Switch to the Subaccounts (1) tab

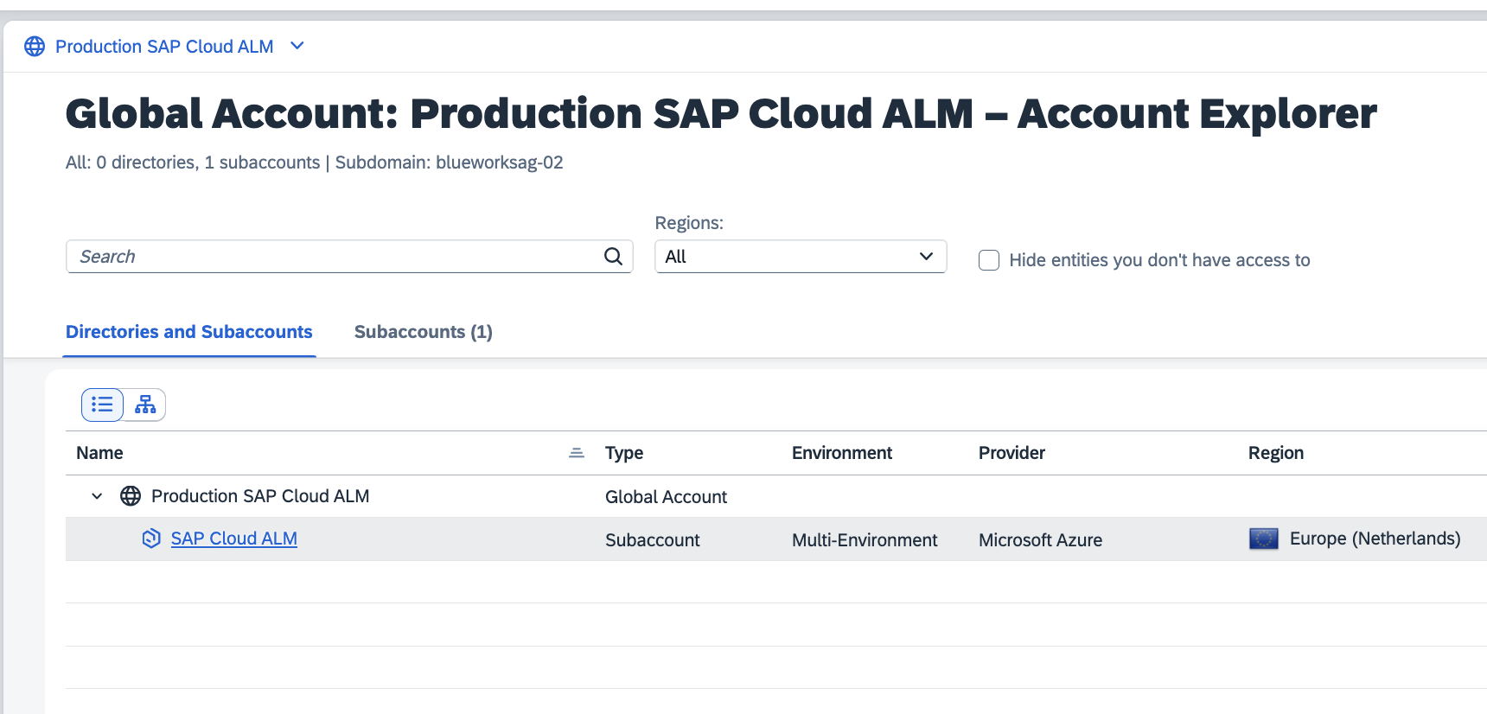423,332
